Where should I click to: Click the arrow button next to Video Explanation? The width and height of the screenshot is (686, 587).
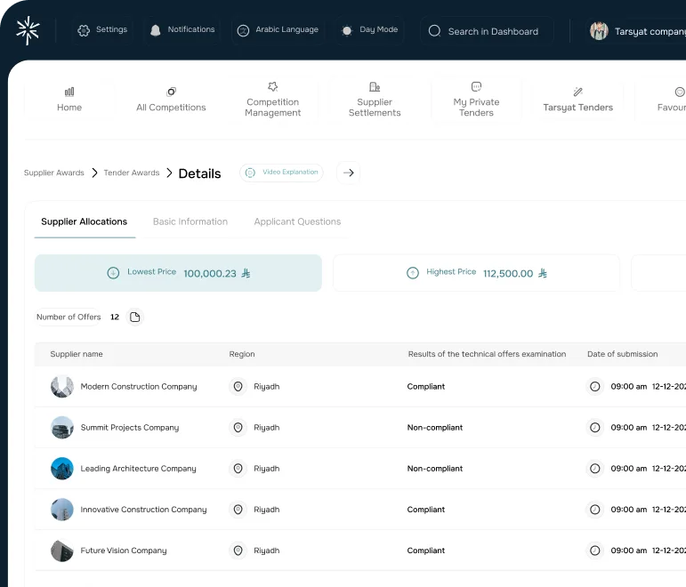[x=349, y=173]
